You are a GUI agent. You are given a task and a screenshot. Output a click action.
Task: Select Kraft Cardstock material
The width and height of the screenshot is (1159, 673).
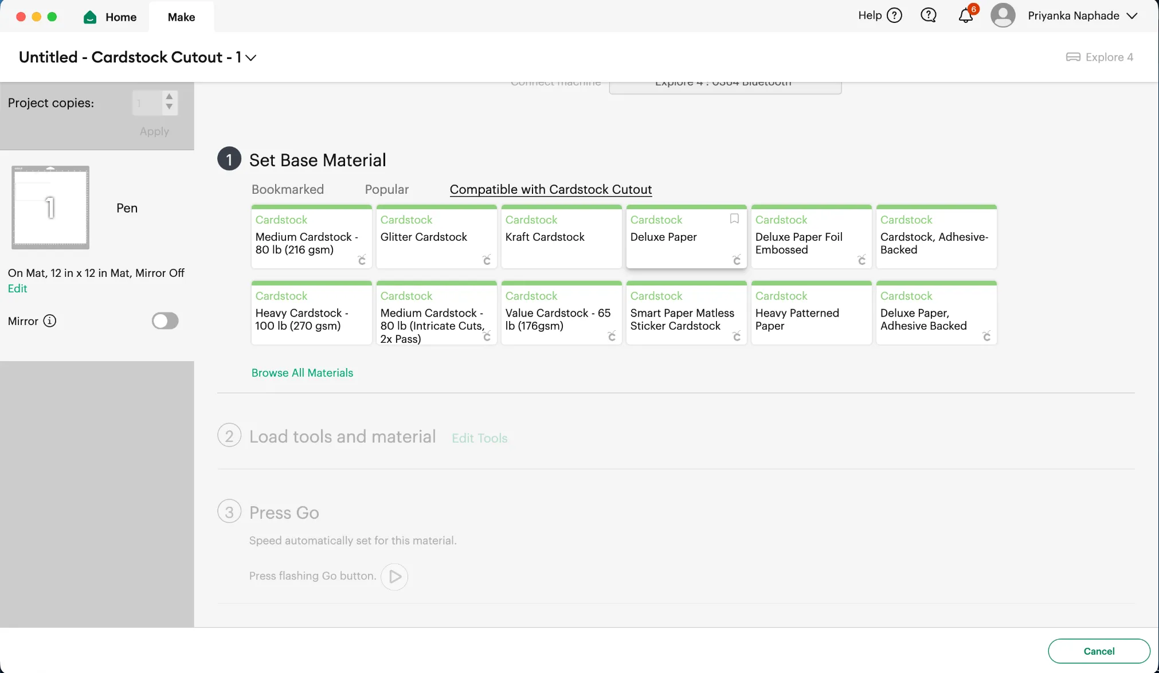(561, 237)
